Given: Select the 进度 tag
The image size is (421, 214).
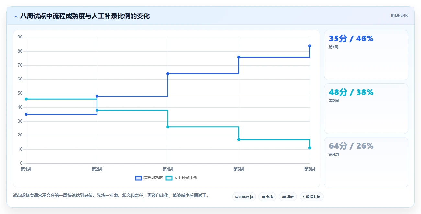Looking at the screenshot, I should 288,197.
